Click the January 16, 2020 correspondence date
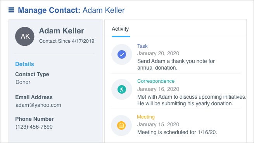The height and width of the screenshot is (143, 254). coord(158,89)
